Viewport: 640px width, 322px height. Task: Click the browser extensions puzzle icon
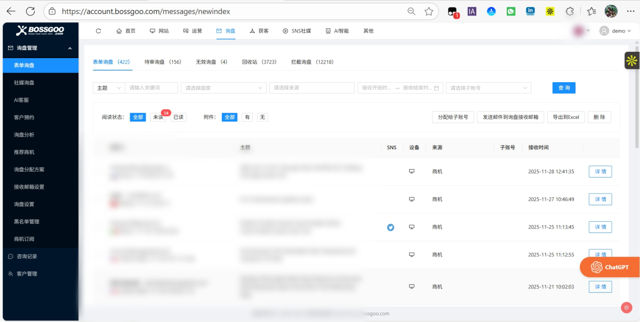pos(570,11)
